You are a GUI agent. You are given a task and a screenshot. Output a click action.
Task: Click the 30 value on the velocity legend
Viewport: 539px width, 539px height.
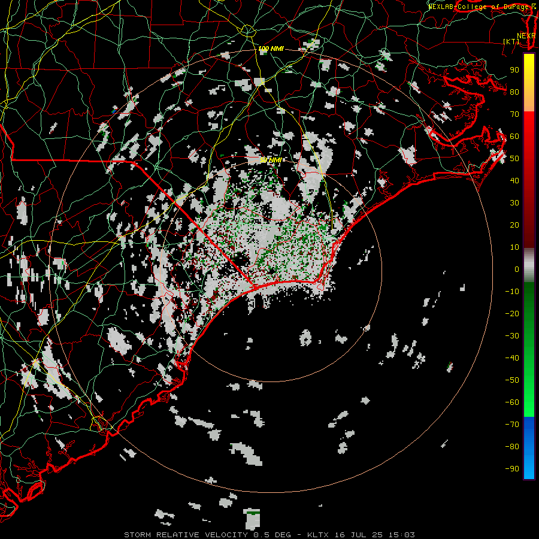tap(514, 203)
